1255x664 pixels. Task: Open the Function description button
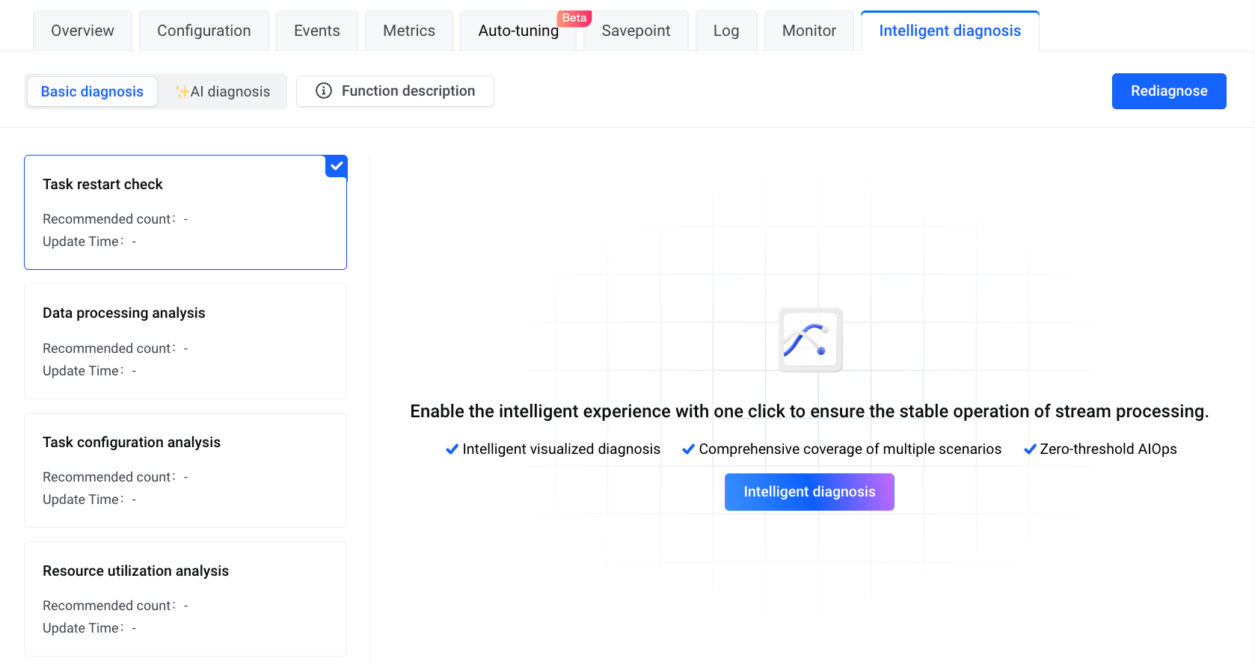(x=395, y=91)
